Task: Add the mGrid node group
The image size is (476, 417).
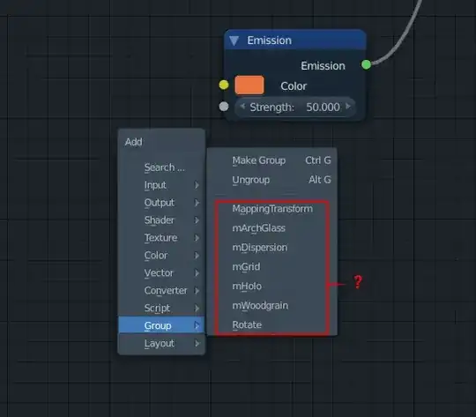Action: [x=272, y=266]
